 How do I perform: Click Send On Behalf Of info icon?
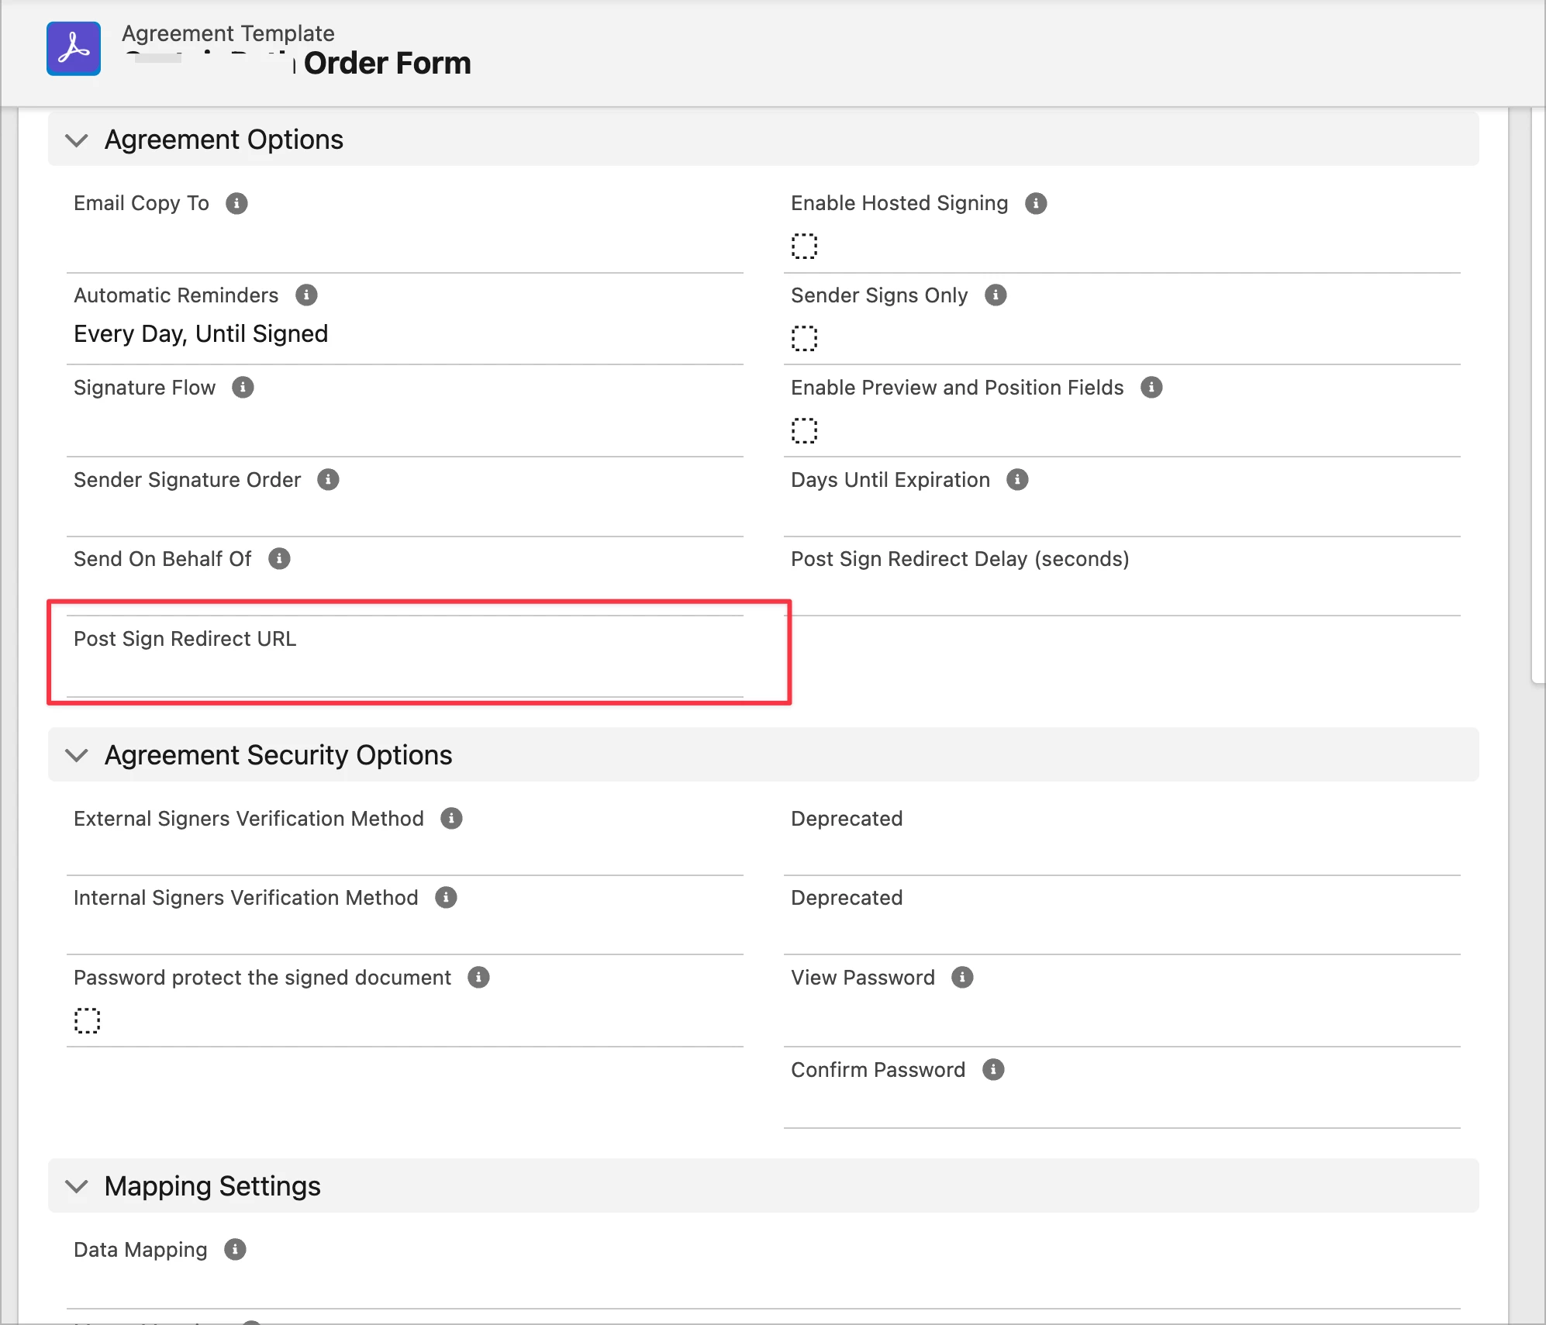pyautogui.click(x=279, y=559)
